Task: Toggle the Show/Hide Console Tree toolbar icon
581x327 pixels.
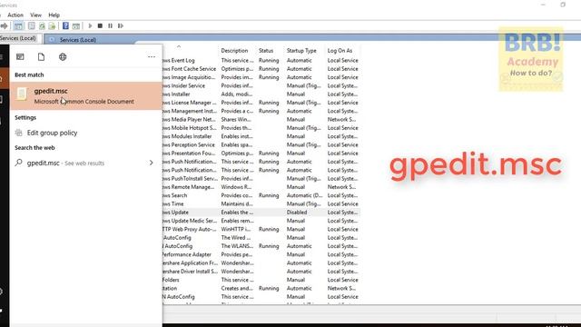Action: 18,26
